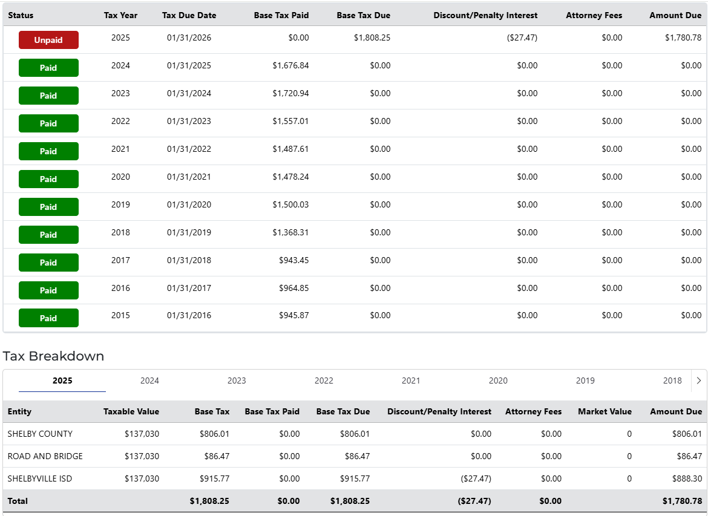Click the Paid button for 2021
The width and height of the screenshot is (708, 516).
click(x=48, y=151)
